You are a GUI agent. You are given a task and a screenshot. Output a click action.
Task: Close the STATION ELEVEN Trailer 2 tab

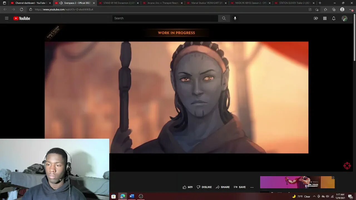tap(313, 3)
